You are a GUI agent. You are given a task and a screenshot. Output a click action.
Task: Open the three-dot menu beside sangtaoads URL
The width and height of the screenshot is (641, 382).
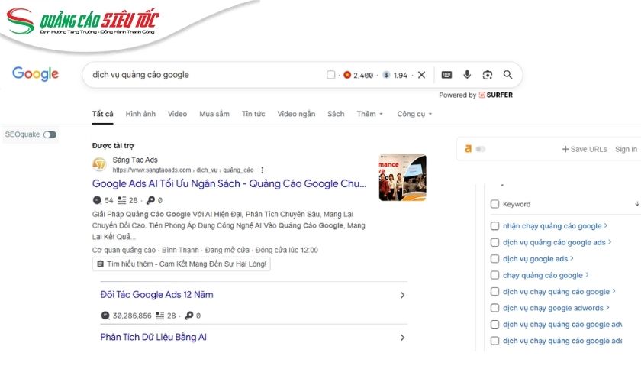click(263, 170)
